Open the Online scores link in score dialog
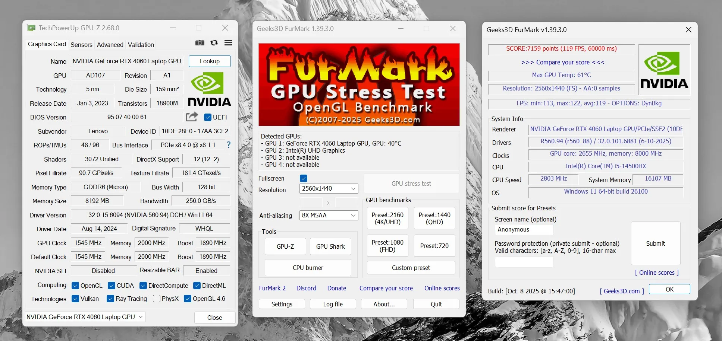The image size is (722, 341). coord(657,273)
